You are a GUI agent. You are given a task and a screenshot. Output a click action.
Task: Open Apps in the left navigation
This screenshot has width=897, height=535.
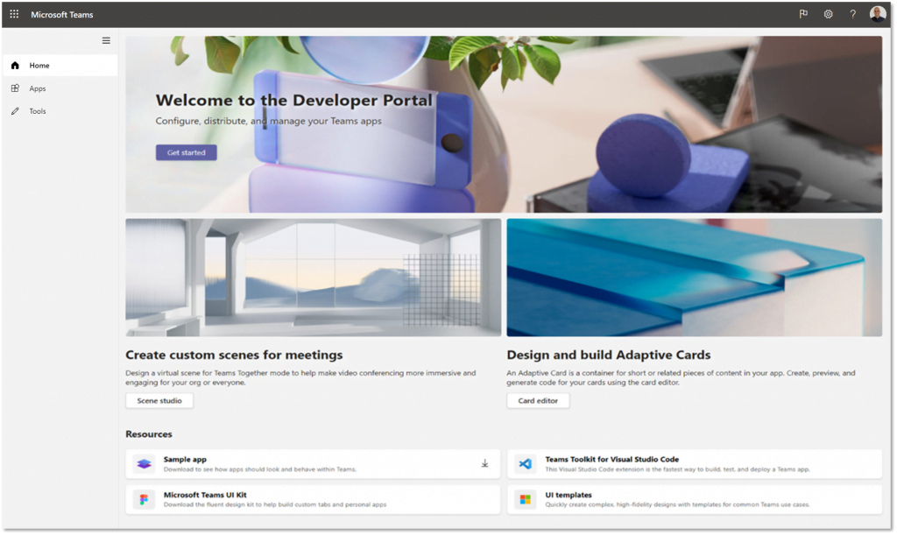37,88
